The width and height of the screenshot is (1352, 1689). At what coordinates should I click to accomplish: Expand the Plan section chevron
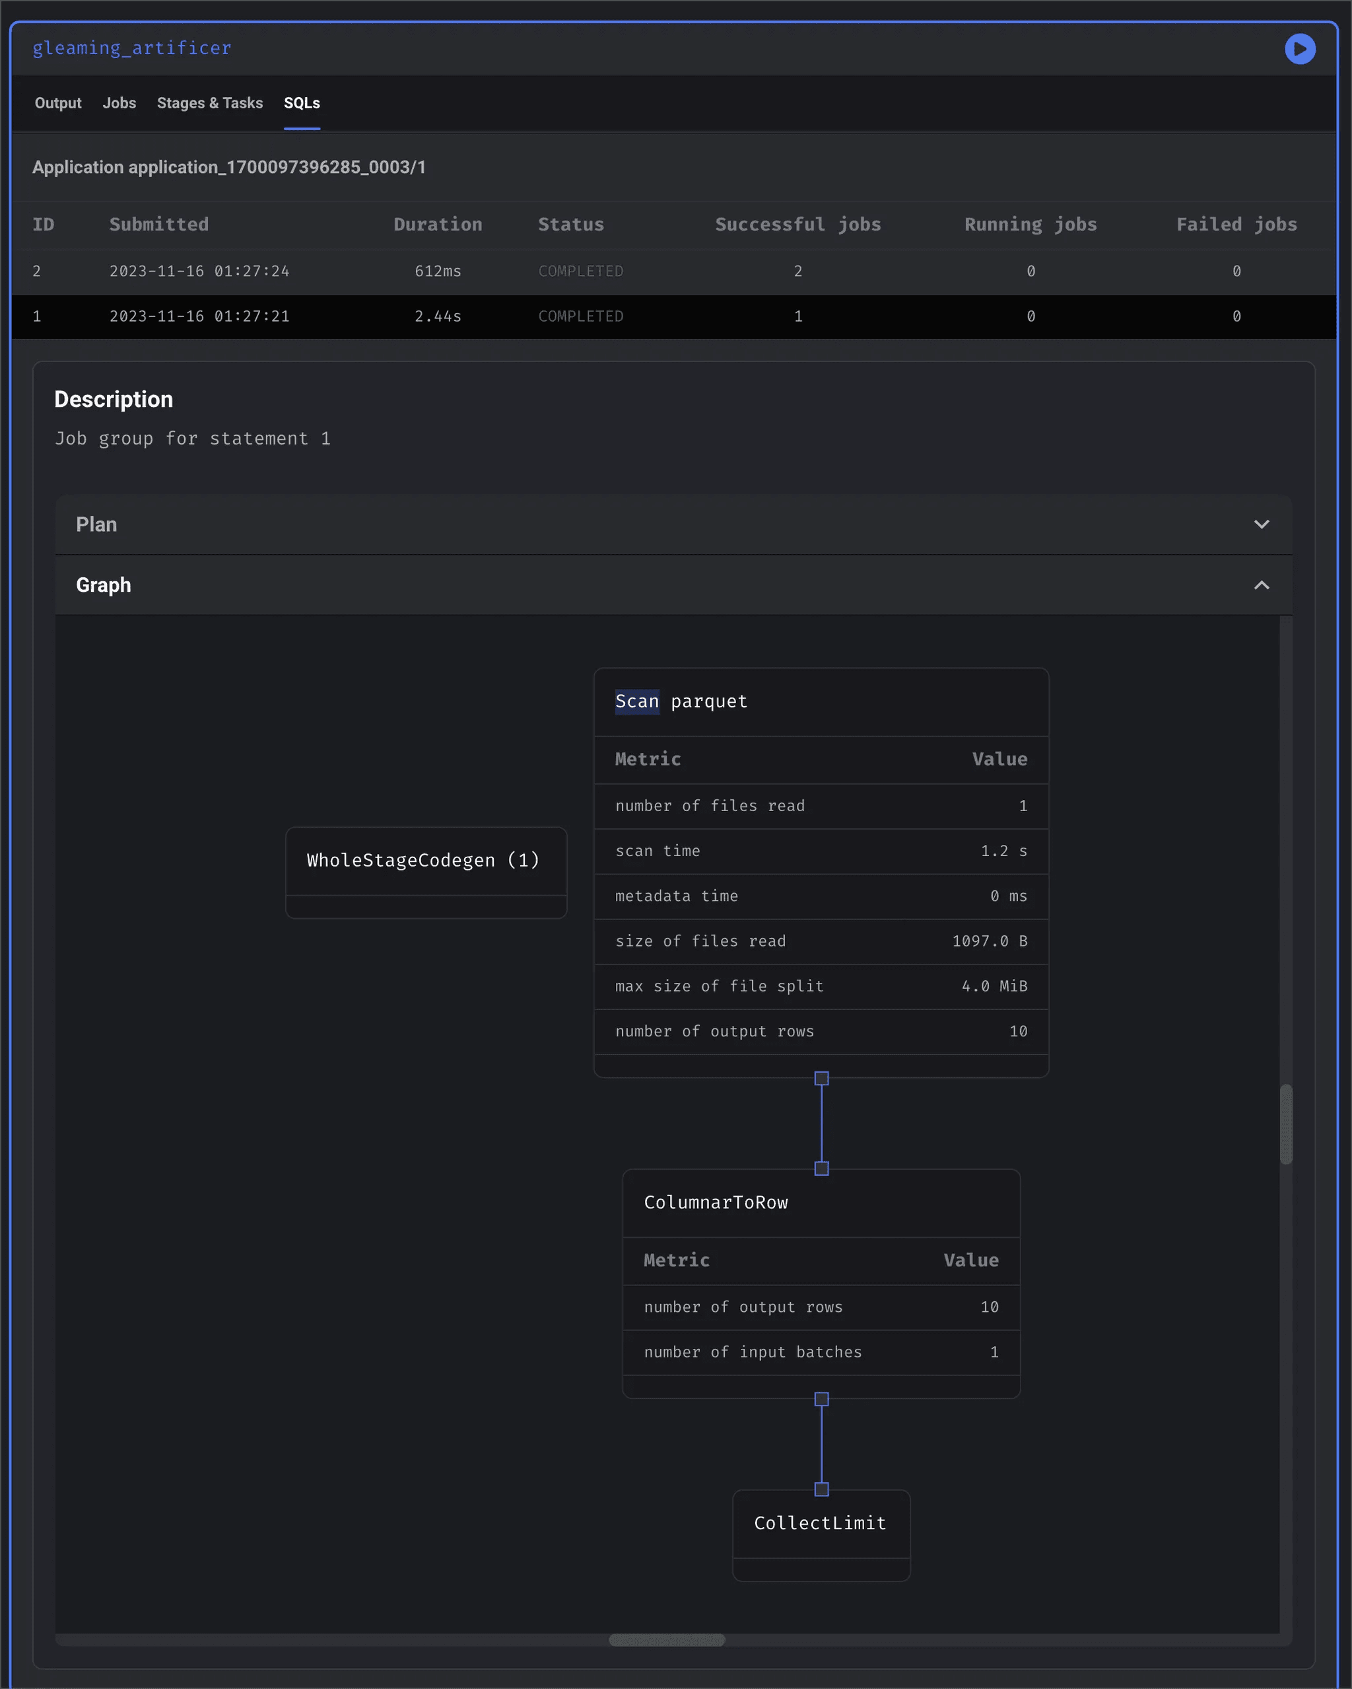1261,524
